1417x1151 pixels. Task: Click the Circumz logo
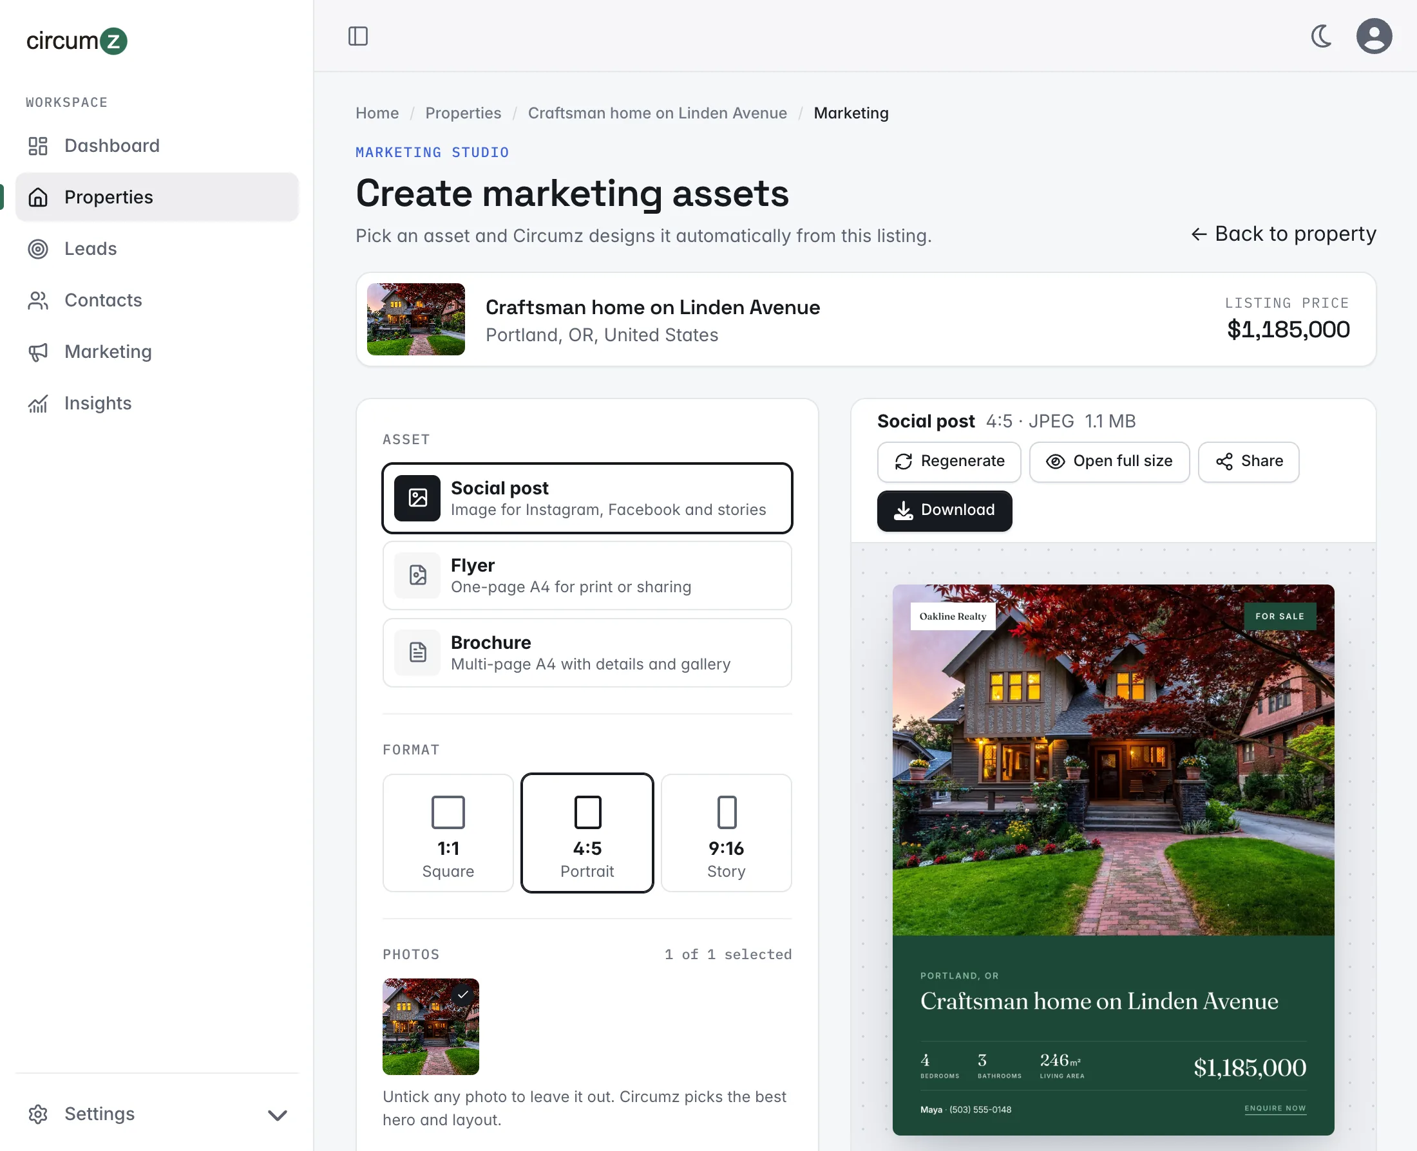76,41
